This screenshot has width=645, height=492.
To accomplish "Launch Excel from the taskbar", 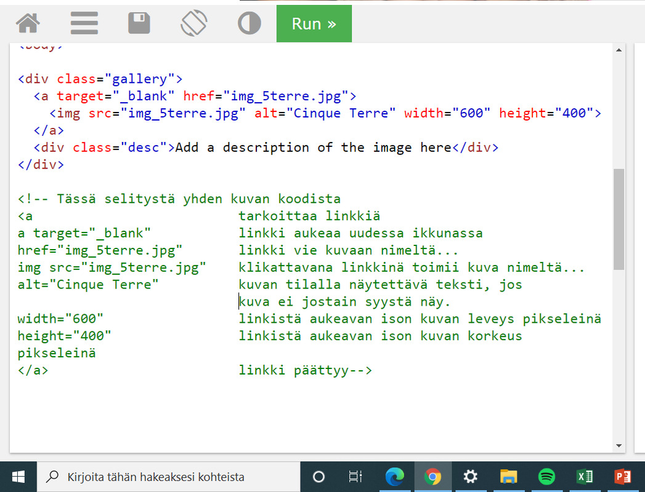I will point(584,477).
